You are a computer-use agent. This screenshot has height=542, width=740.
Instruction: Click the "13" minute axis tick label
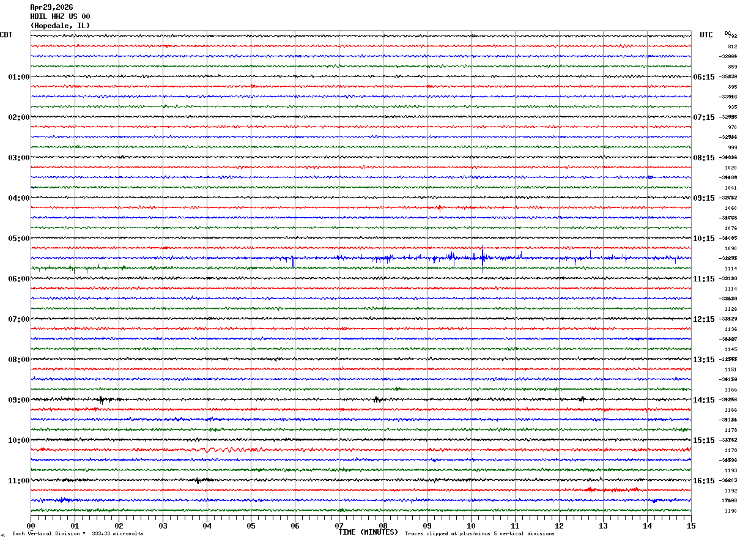click(x=603, y=525)
